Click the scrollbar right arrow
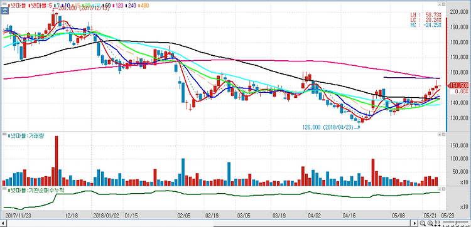The width and height of the screenshot is (471, 227). coord(414,223)
